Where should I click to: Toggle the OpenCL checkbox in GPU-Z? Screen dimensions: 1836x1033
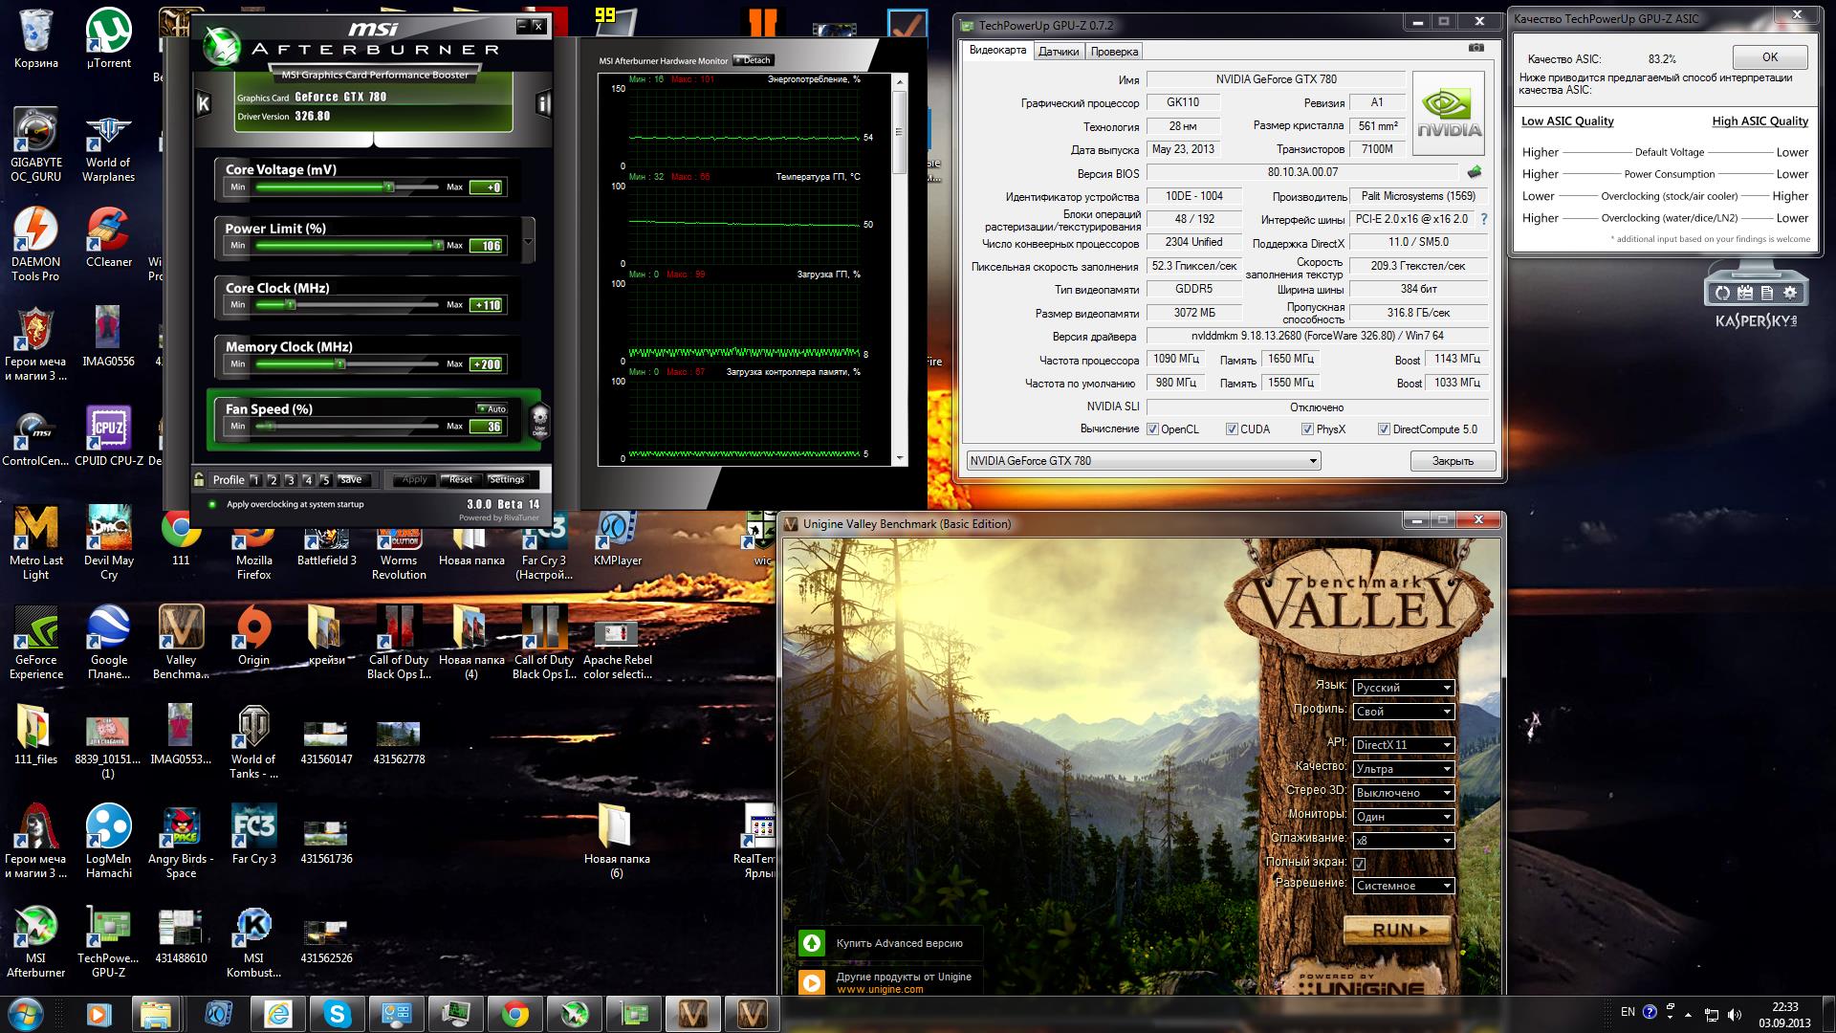(1152, 429)
